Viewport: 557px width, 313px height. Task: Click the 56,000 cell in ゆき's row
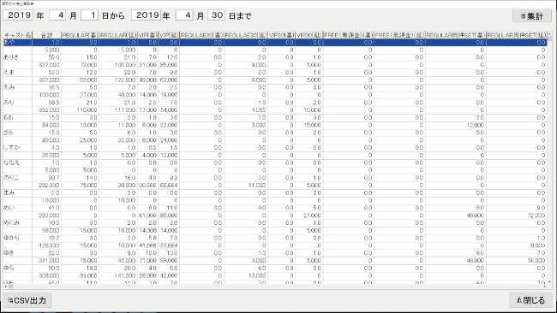point(517,261)
